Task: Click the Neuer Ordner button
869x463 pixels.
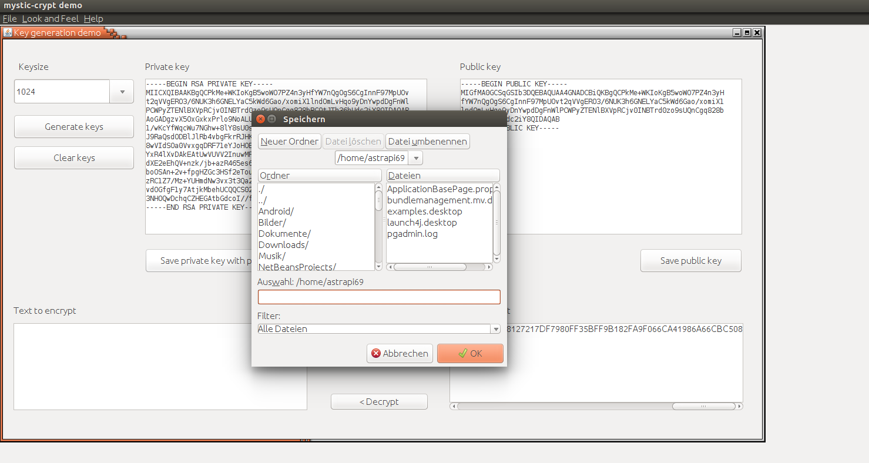Action: pyautogui.click(x=289, y=141)
